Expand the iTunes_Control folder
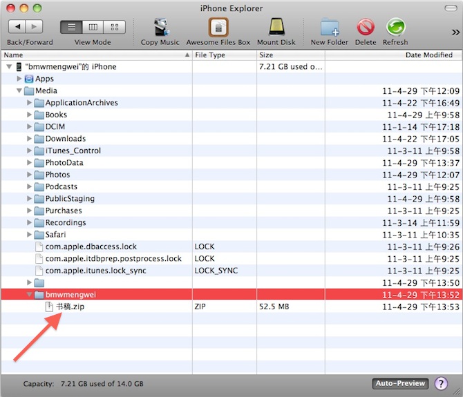463x397 pixels. point(29,151)
